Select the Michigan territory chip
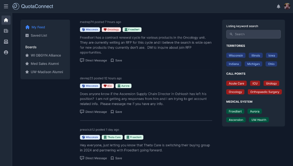 pyautogui.click(x=253, y=64)
